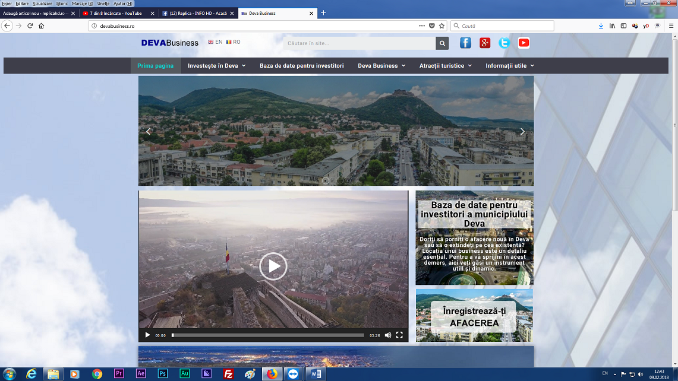Screen dimensions: 678x381
Task: Click the video progress bar
Action: pyautogui.click(x=267, y=335)
